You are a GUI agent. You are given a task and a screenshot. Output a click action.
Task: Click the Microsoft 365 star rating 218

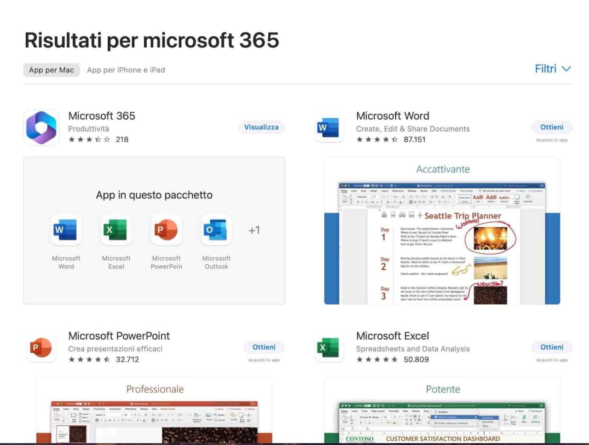98,139
